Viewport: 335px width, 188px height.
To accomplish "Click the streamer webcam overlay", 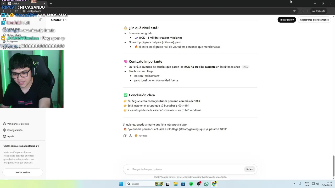I will tap(32, 79).
